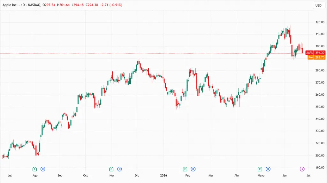Click the 2026 year axis label
Viewport: 327px width, 183px height.
[x=163, y=175]
